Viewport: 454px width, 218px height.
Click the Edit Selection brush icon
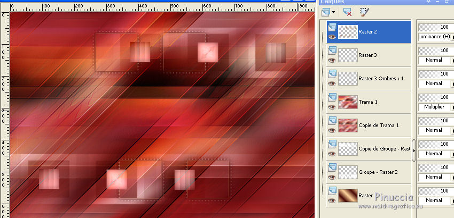tap(364, 12)
